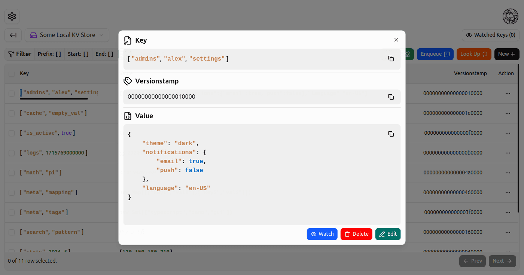Viewport: 524px width, 275px height.
Task: Check the admins alex settings row checkbox
Action: click(x=12, y=94)
